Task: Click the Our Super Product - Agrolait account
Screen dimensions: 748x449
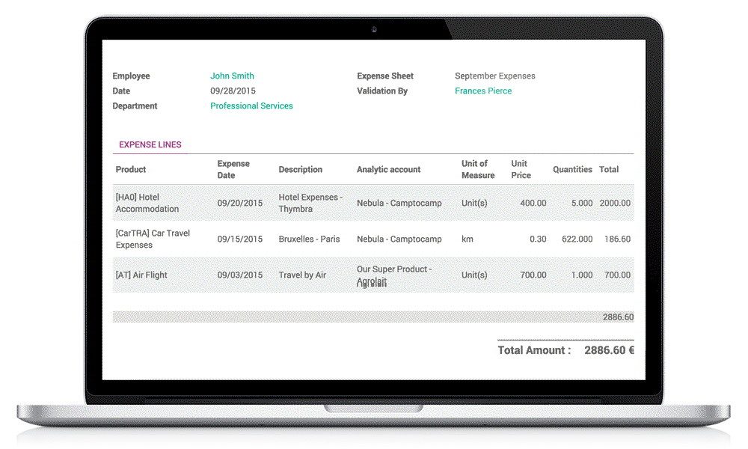Action: pyautogui.click(x=396, y=275)
